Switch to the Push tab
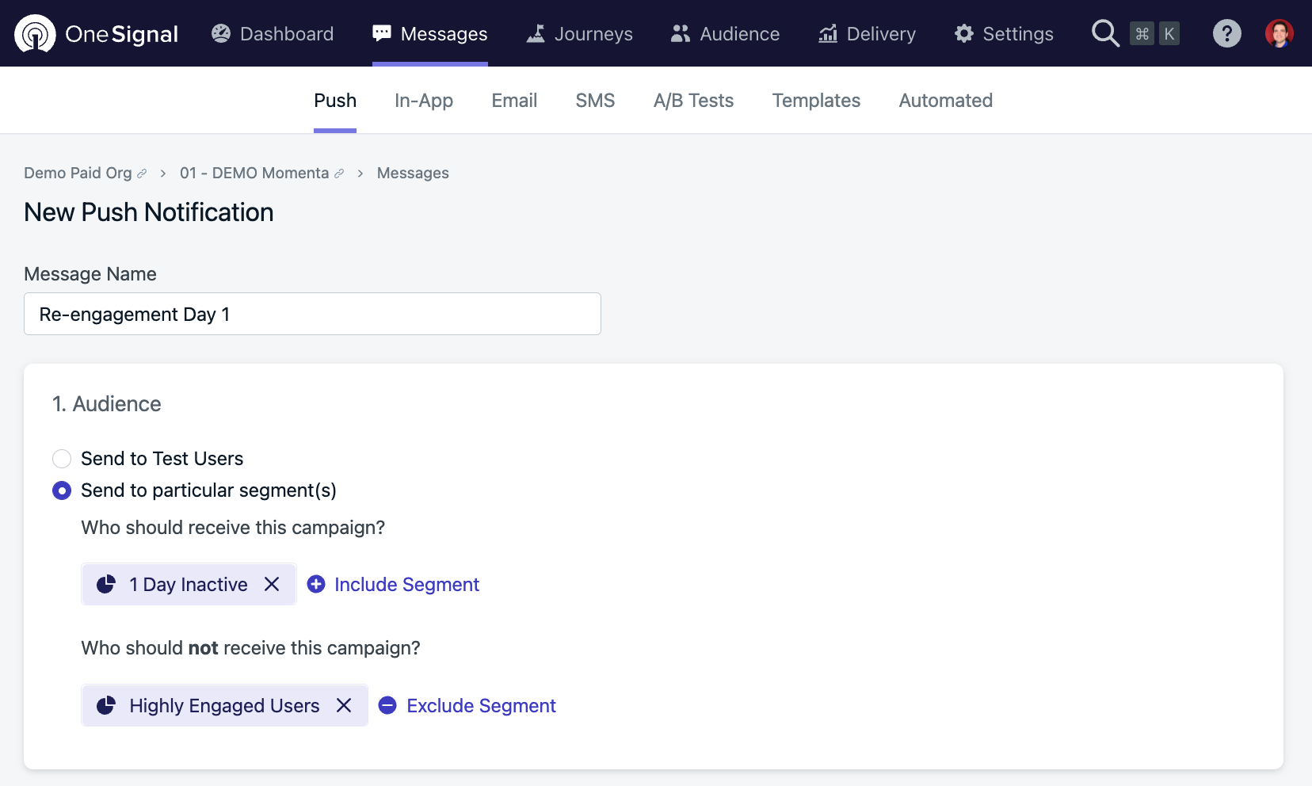 pyautogui.click(x=335, y=101)
